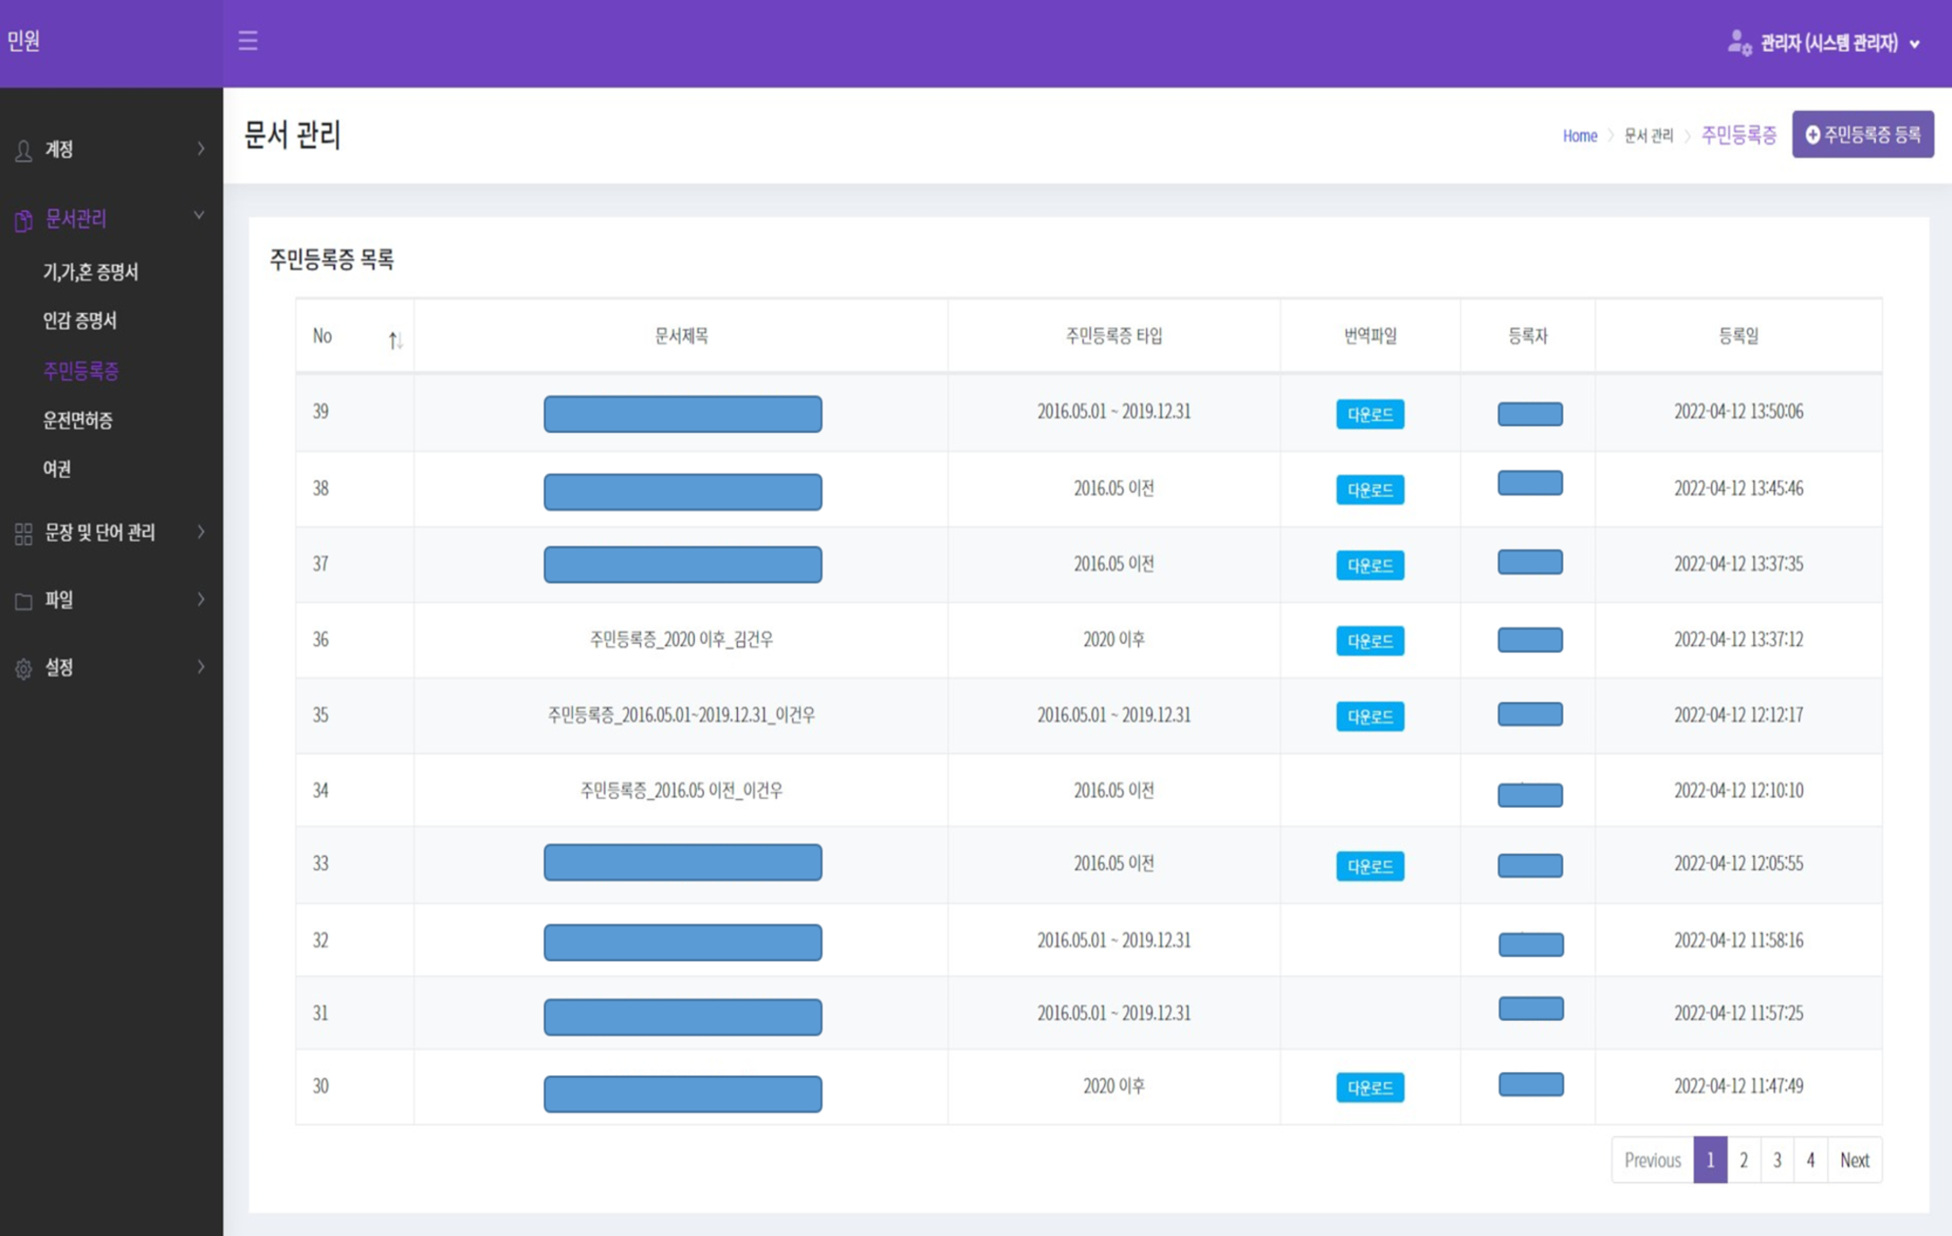Click the 주민등록증 등록 button

pyautogui.click(x=1862, y=134)
